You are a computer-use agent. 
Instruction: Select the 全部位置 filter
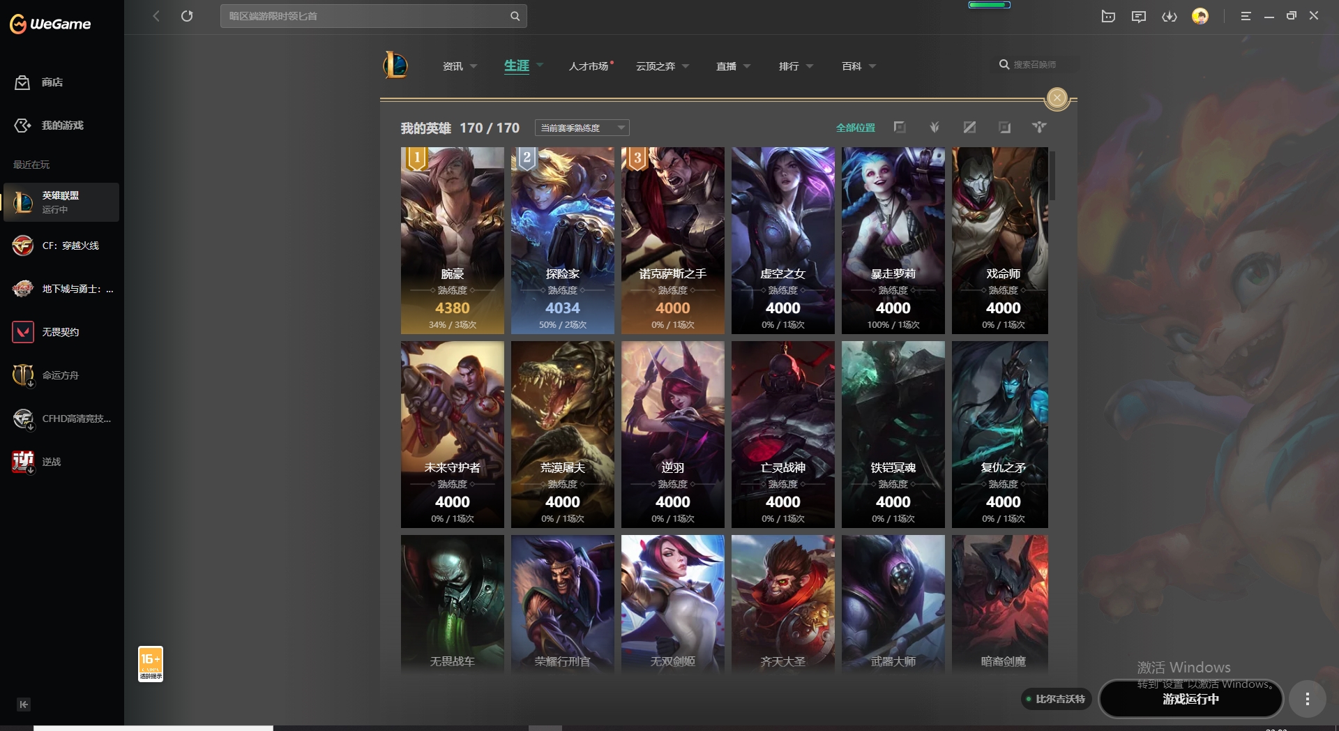coord(856,128)
